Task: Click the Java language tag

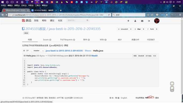Action: [x=26, y=33]
